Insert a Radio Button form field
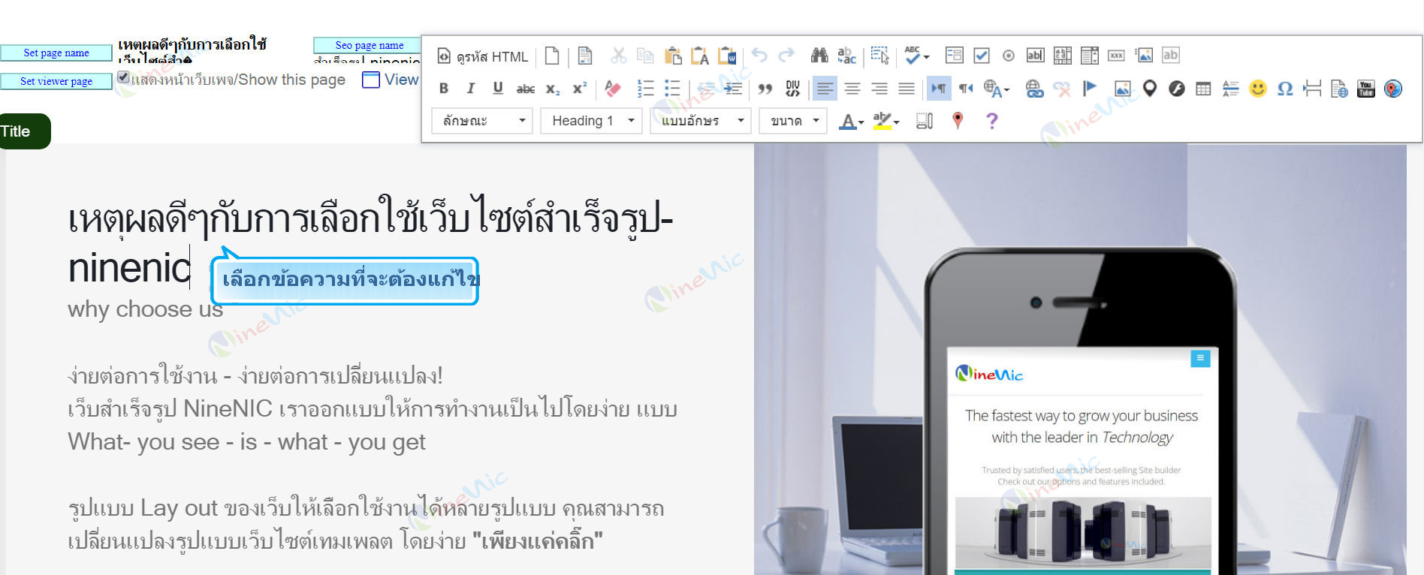The width and height of the screenshot is (1424, 575). coord(1009,56)
